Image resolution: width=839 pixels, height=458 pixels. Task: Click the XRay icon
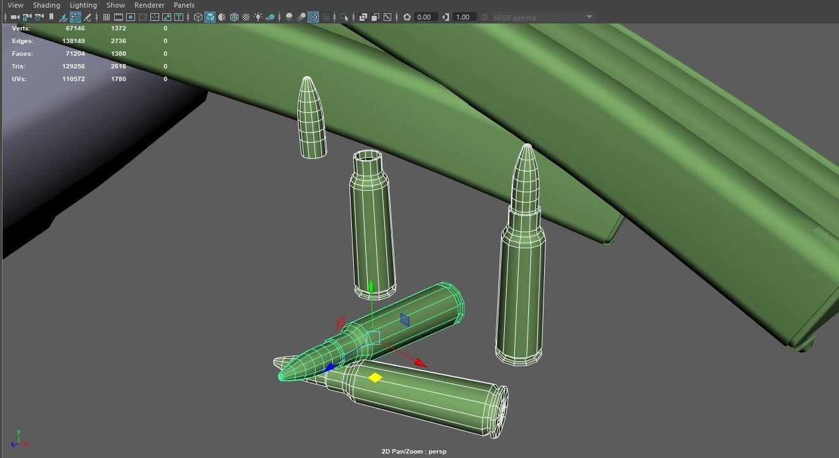tap(363, 17)
